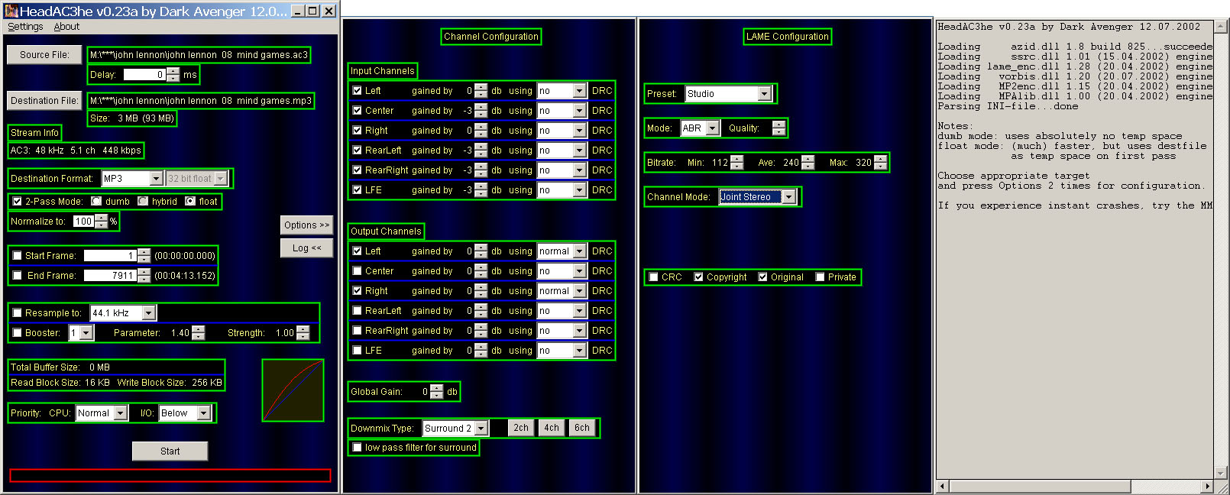Click the 2ch downmix preset button

point(521,428)
